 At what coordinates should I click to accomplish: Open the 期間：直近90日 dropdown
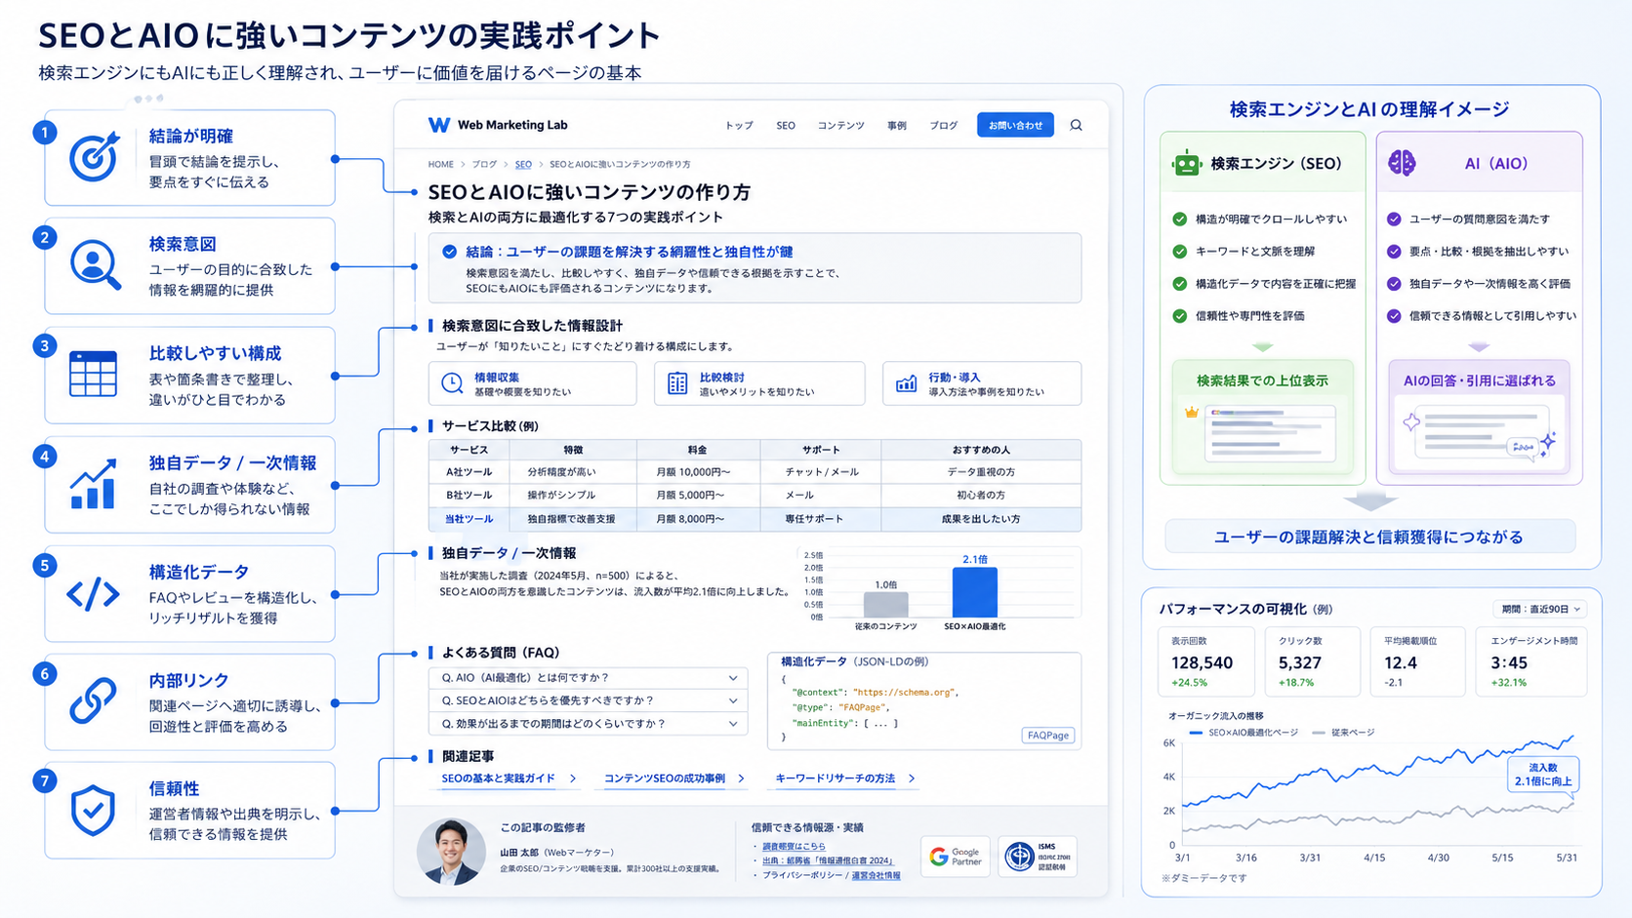[1539, 609]
